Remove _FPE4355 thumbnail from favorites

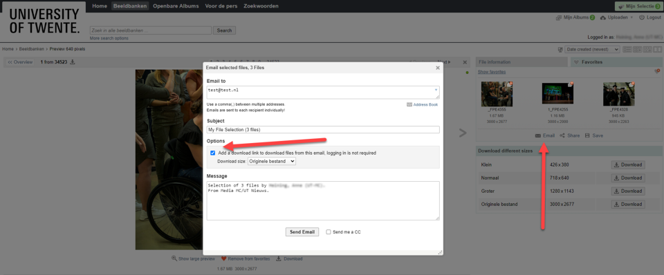click(x=510, y=84)
